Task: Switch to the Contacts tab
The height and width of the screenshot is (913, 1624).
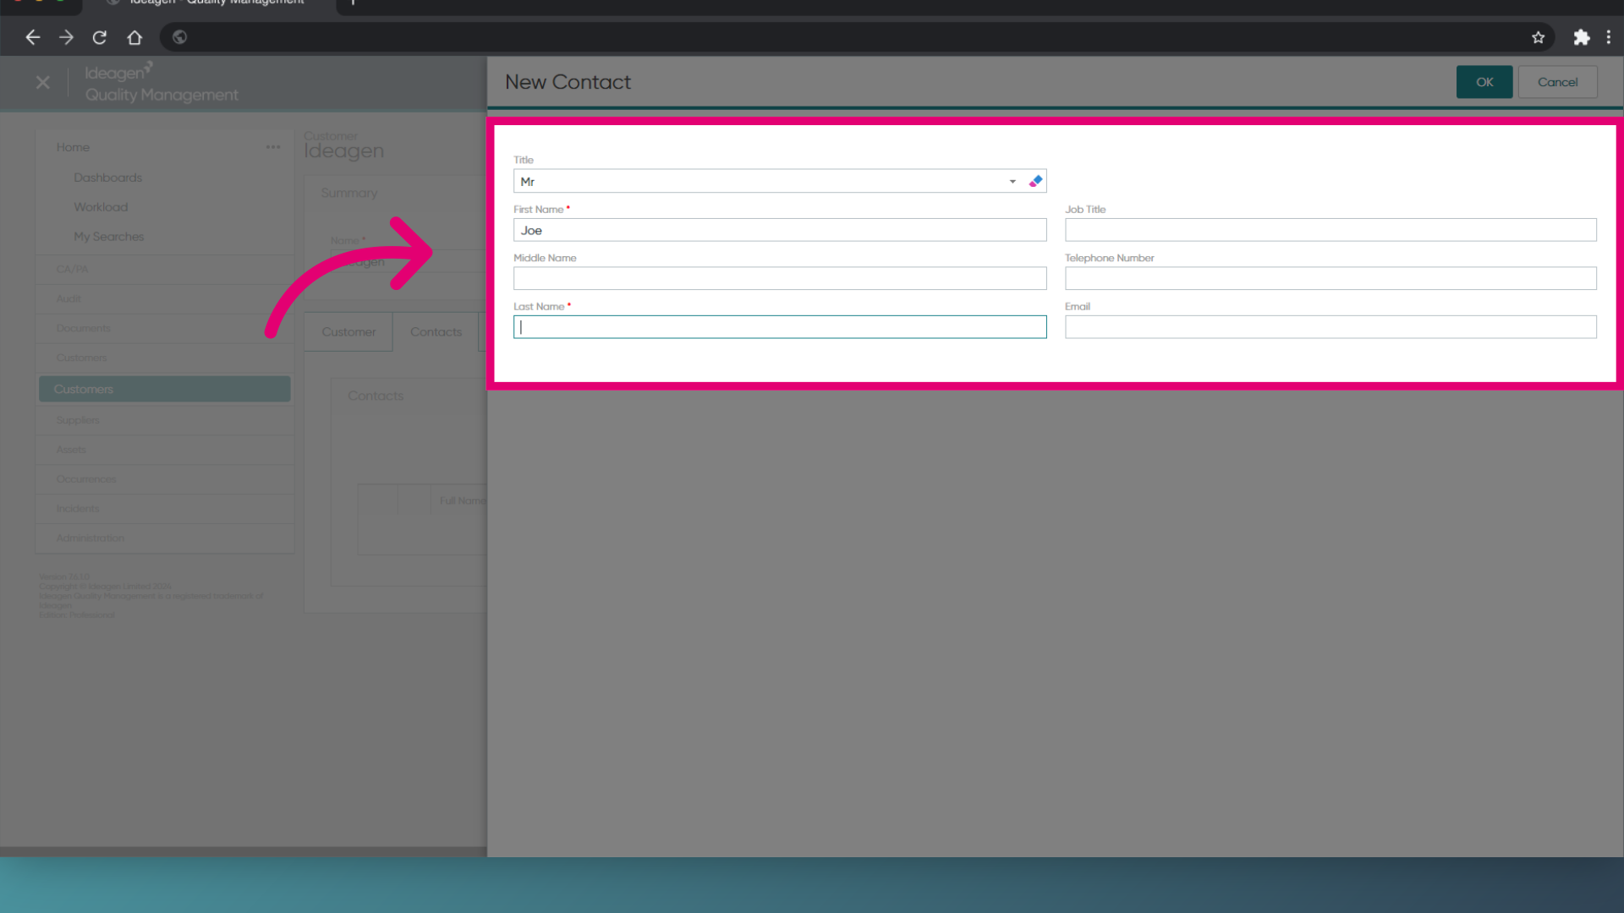Action: click(436, 332)
